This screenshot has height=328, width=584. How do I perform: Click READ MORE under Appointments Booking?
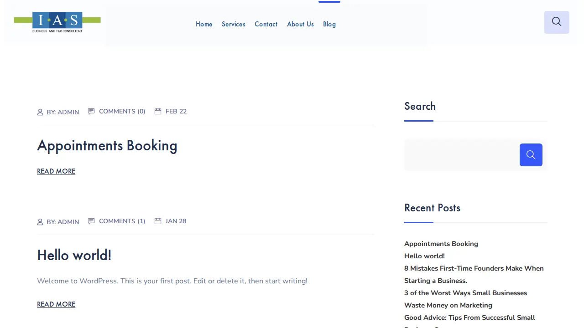56,171
